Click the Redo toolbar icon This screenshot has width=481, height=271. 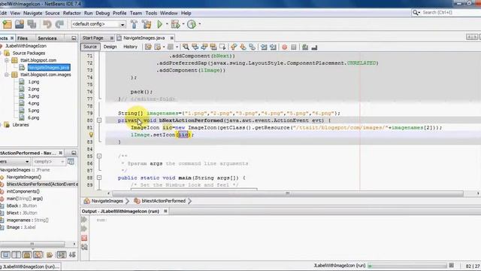click(59, 24)
